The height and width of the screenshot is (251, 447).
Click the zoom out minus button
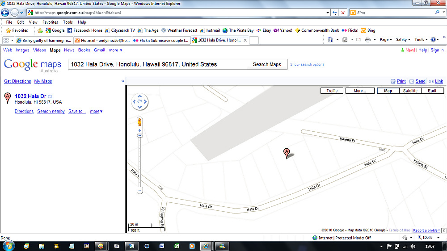point(140,190)
